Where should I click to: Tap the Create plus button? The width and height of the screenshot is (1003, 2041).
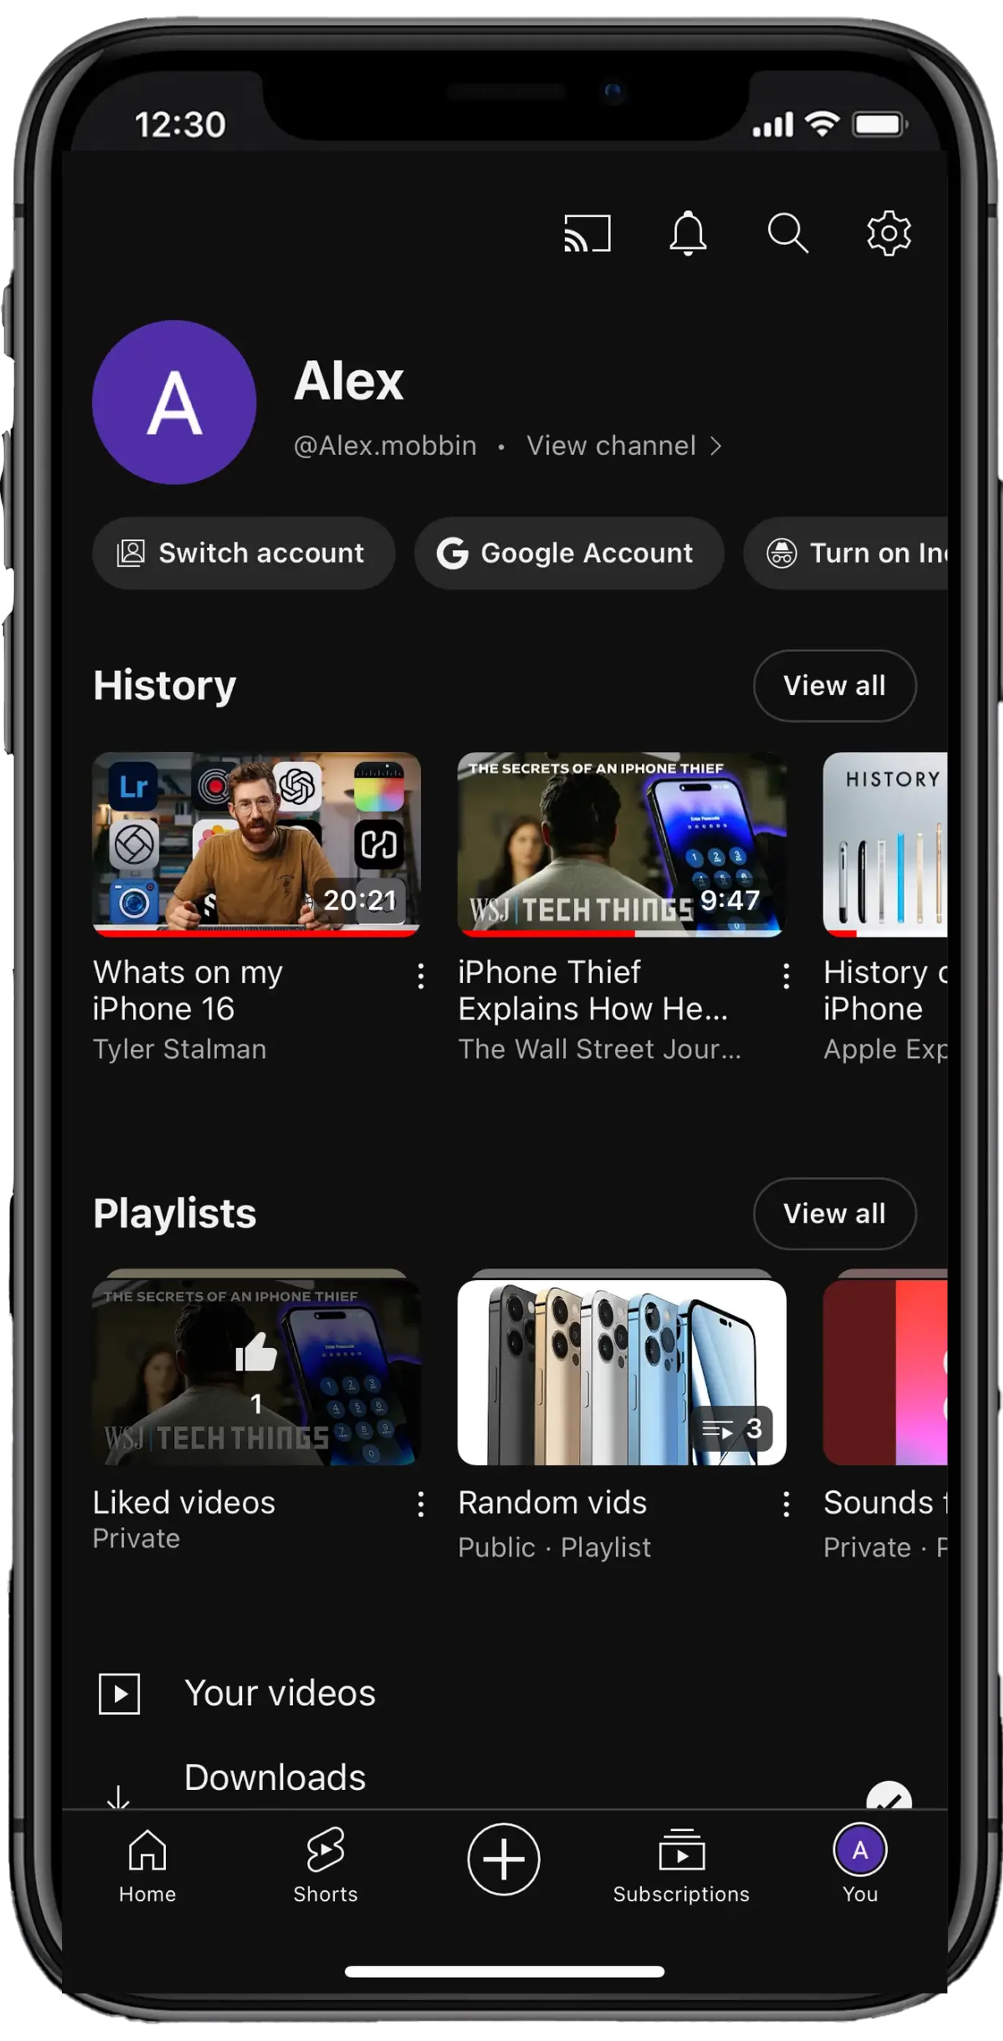coord(504,1859)
